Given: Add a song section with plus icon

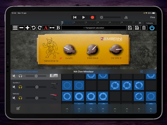Looking at the screenshot, I should point(140,23).
